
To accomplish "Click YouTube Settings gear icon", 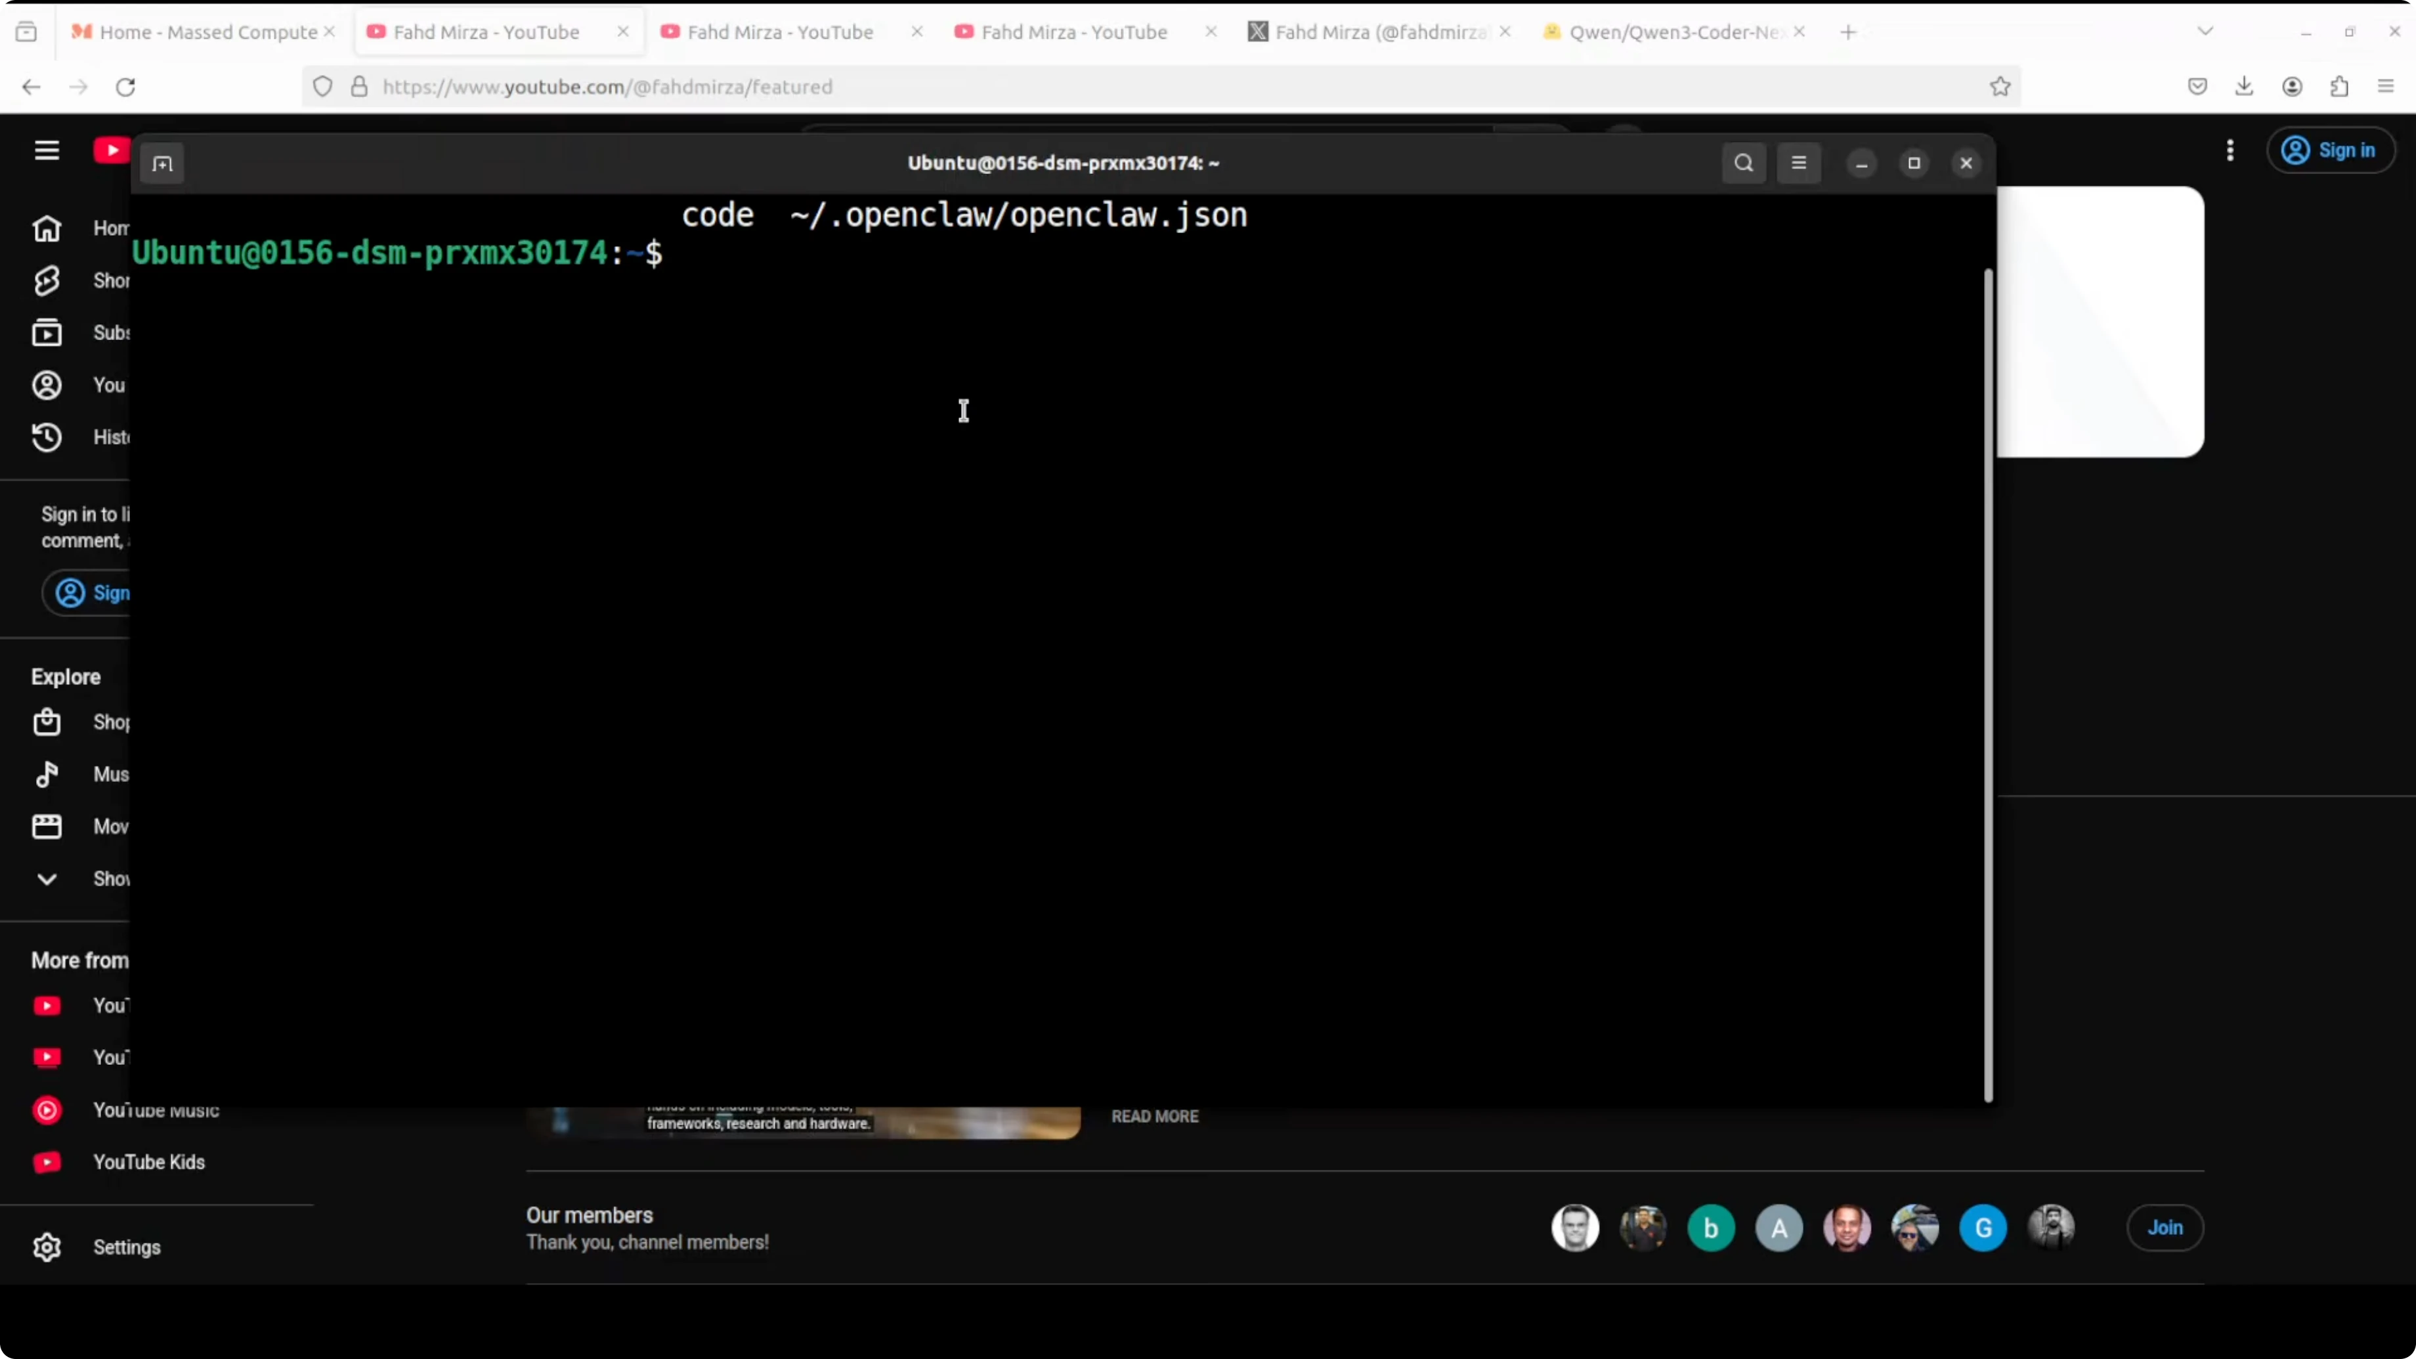I will [x=47, y=1247].
